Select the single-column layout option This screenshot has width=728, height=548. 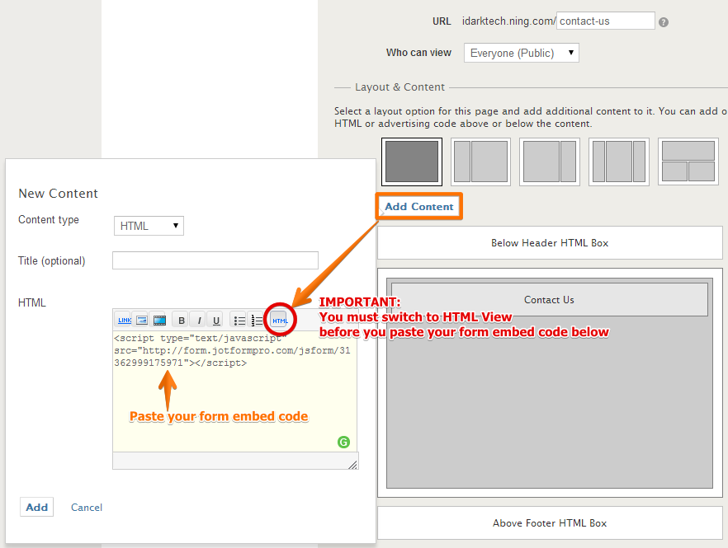pos(412,162)
